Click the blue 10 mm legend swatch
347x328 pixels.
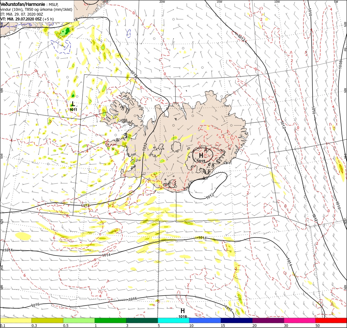[205, 320]
